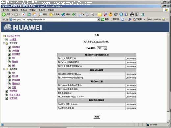
Task: Open the 收藏 (Favorites) menu
Action: 33,10
